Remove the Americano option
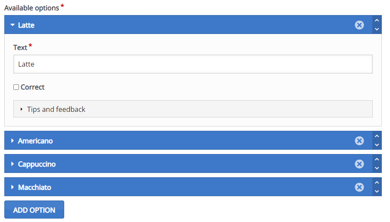This screenshot has height=222, width=390. click(359, 141)
